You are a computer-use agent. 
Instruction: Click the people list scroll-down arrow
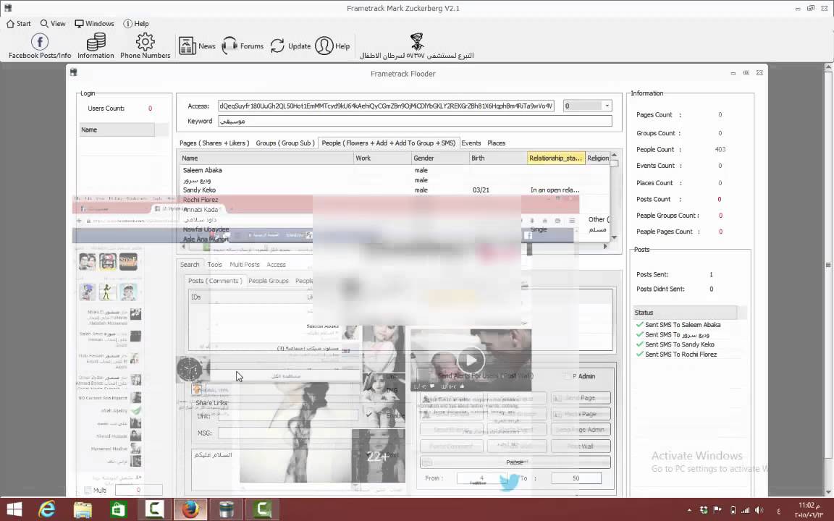615,237
